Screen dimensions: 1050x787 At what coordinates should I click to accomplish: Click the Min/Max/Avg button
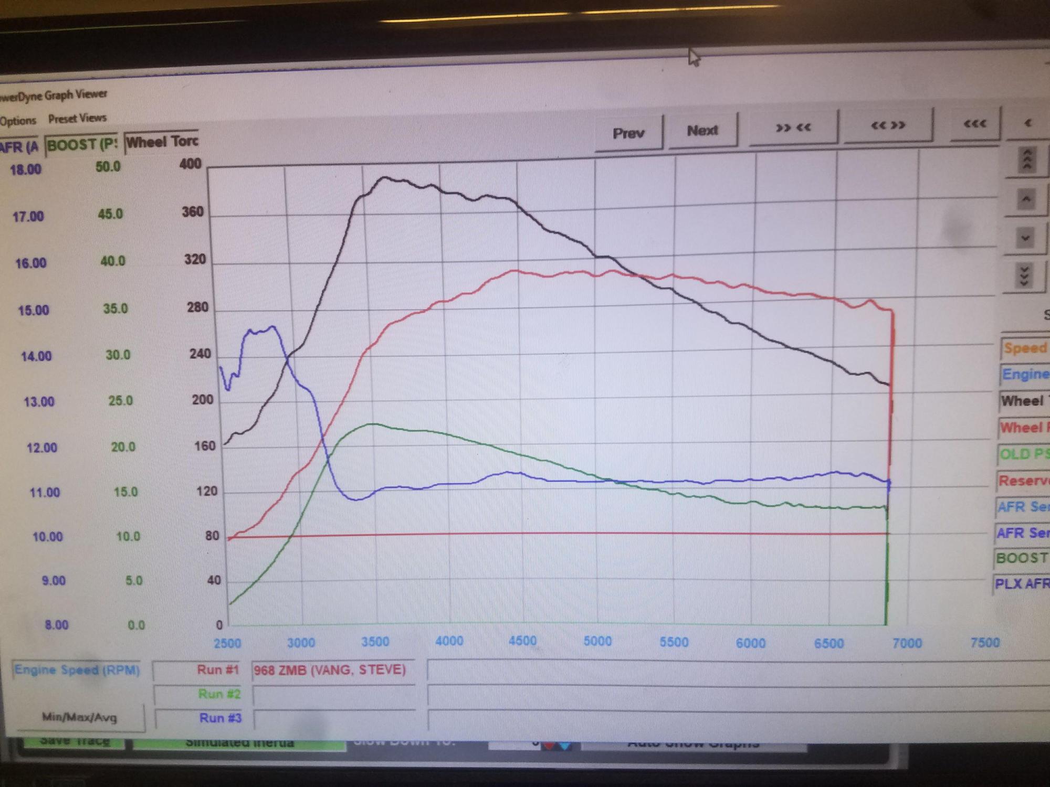(79, 717)
